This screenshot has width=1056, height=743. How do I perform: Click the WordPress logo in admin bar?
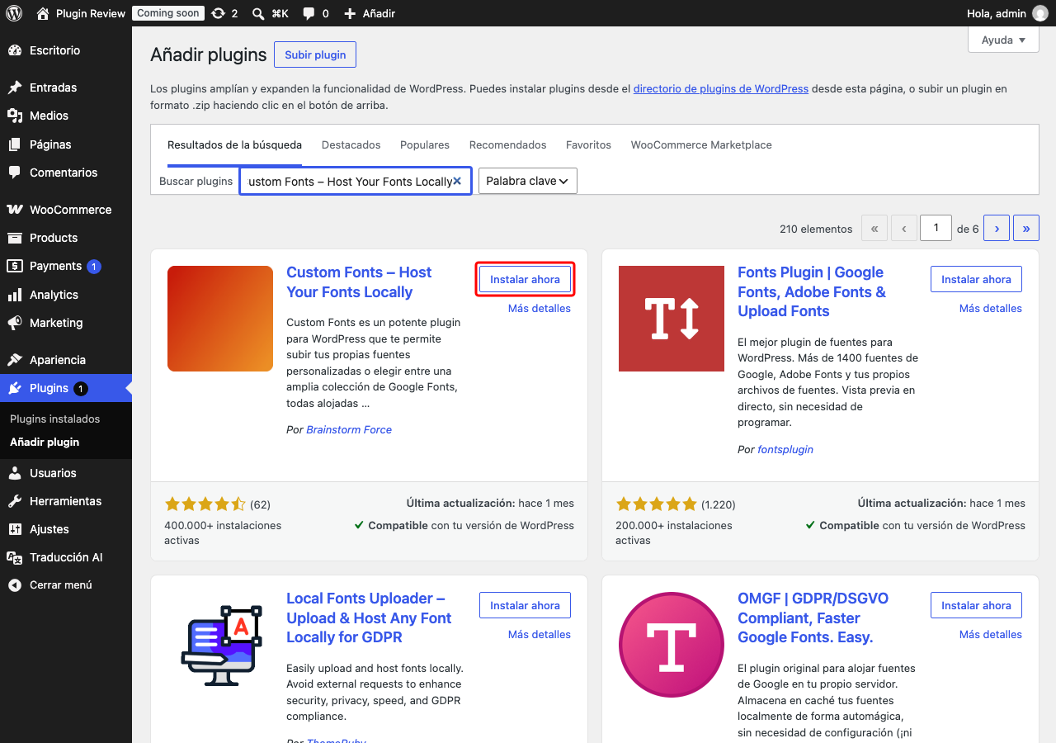click(14, 13)
